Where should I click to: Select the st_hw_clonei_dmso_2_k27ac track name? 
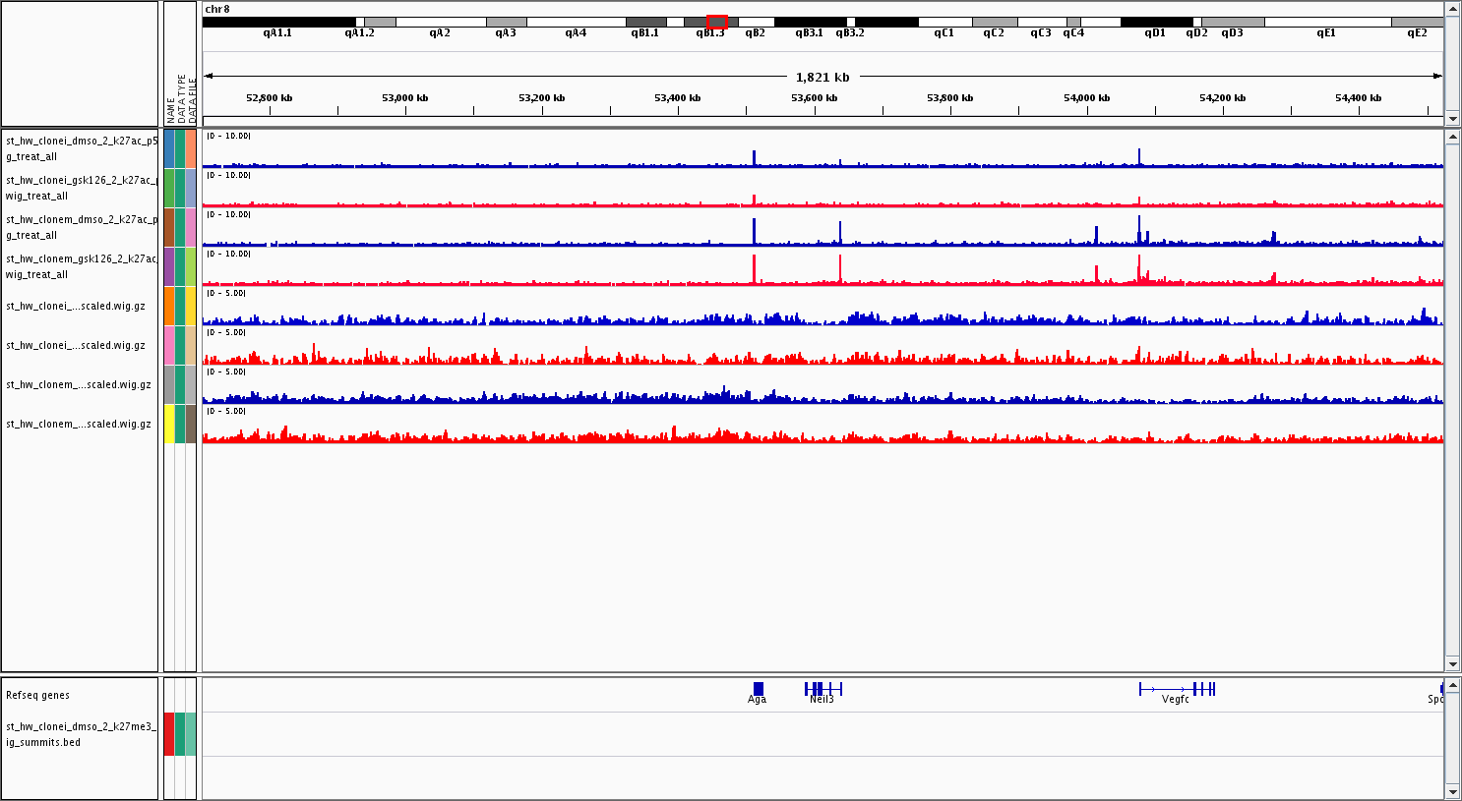[81, 148]
